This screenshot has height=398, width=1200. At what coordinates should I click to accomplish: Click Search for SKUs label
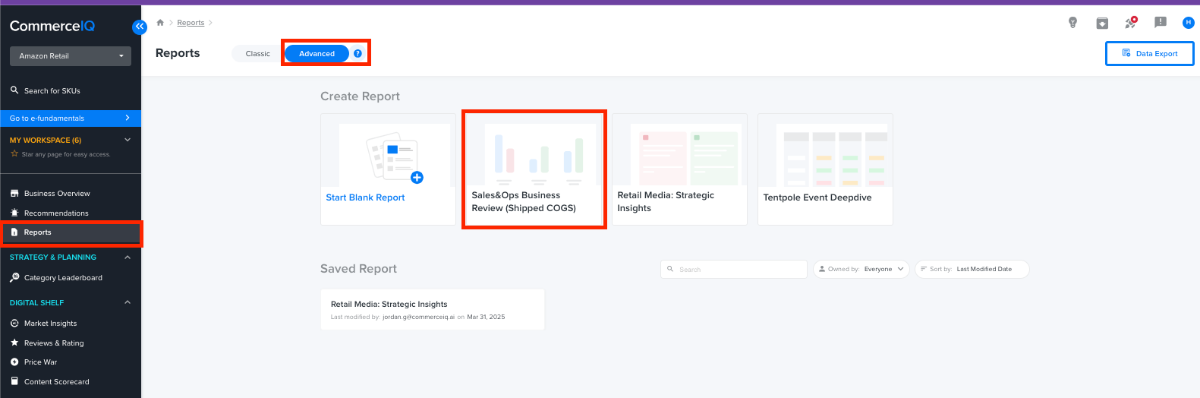[x=52, y=91]
